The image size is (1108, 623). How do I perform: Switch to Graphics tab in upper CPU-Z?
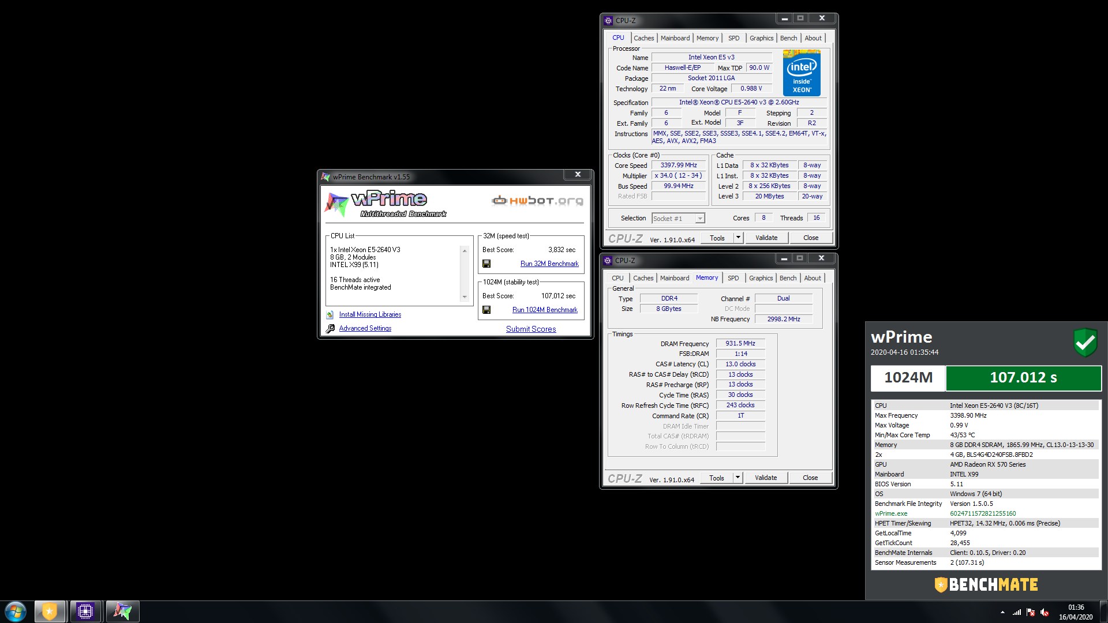point(761,38)
